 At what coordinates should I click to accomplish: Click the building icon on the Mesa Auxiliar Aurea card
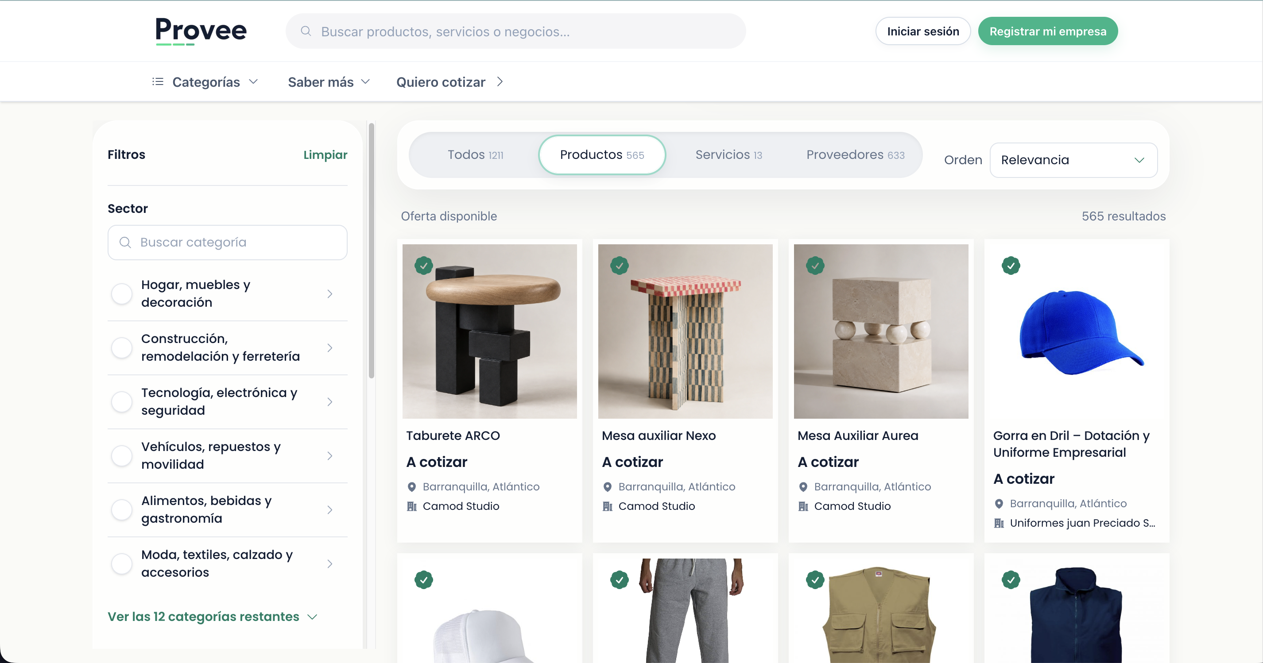803,506
